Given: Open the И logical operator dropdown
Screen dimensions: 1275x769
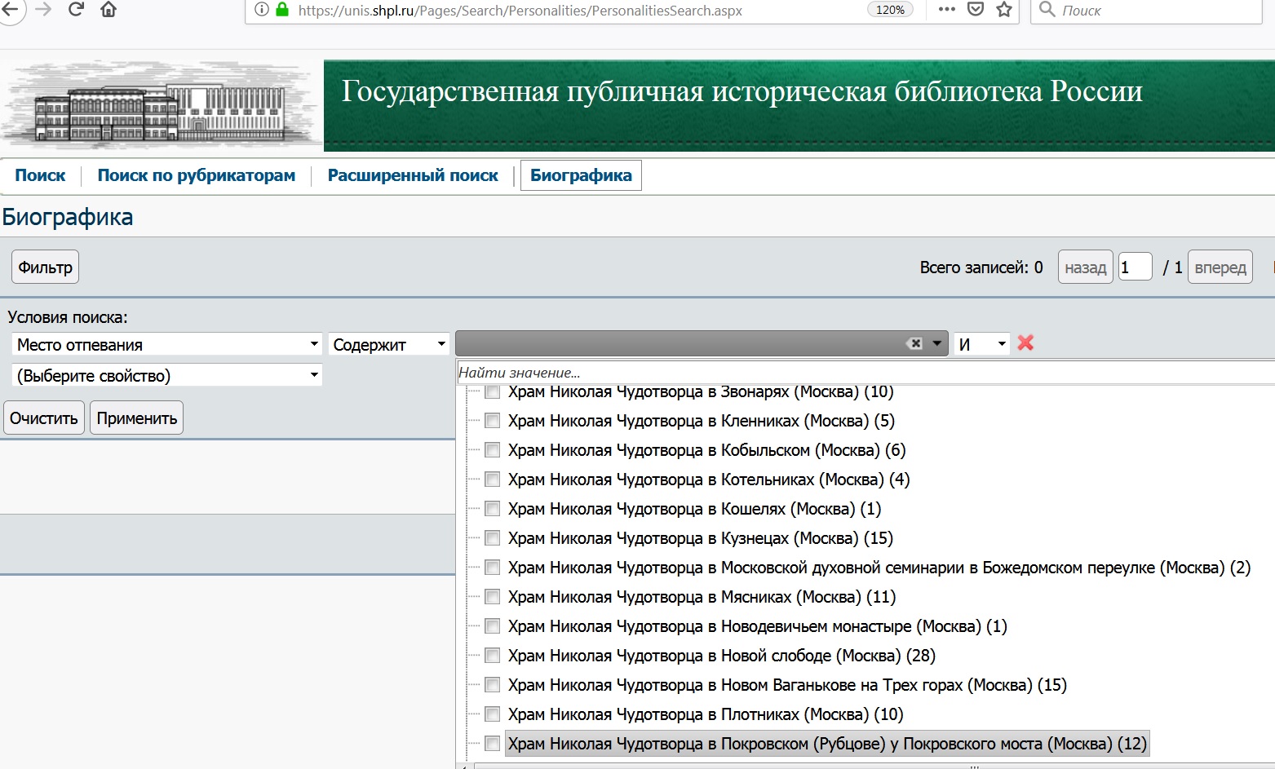Looking at the screenshot, I should coord(982,344).
